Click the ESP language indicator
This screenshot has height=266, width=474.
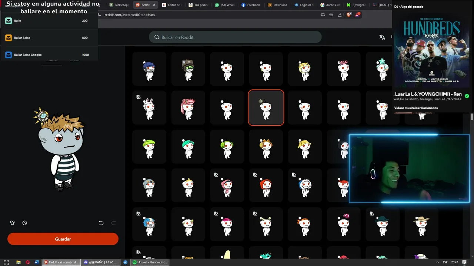[445, 262]
